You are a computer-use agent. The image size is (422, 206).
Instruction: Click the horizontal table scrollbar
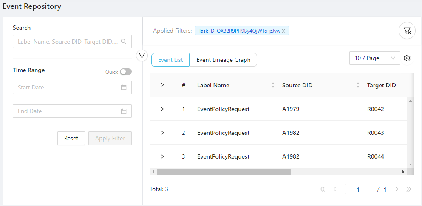[x=224, y=172]
